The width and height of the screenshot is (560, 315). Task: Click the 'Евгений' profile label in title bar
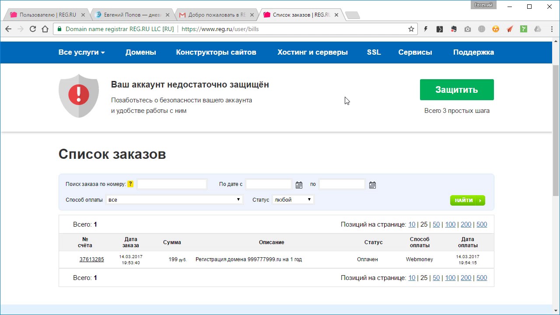point(484,5)
